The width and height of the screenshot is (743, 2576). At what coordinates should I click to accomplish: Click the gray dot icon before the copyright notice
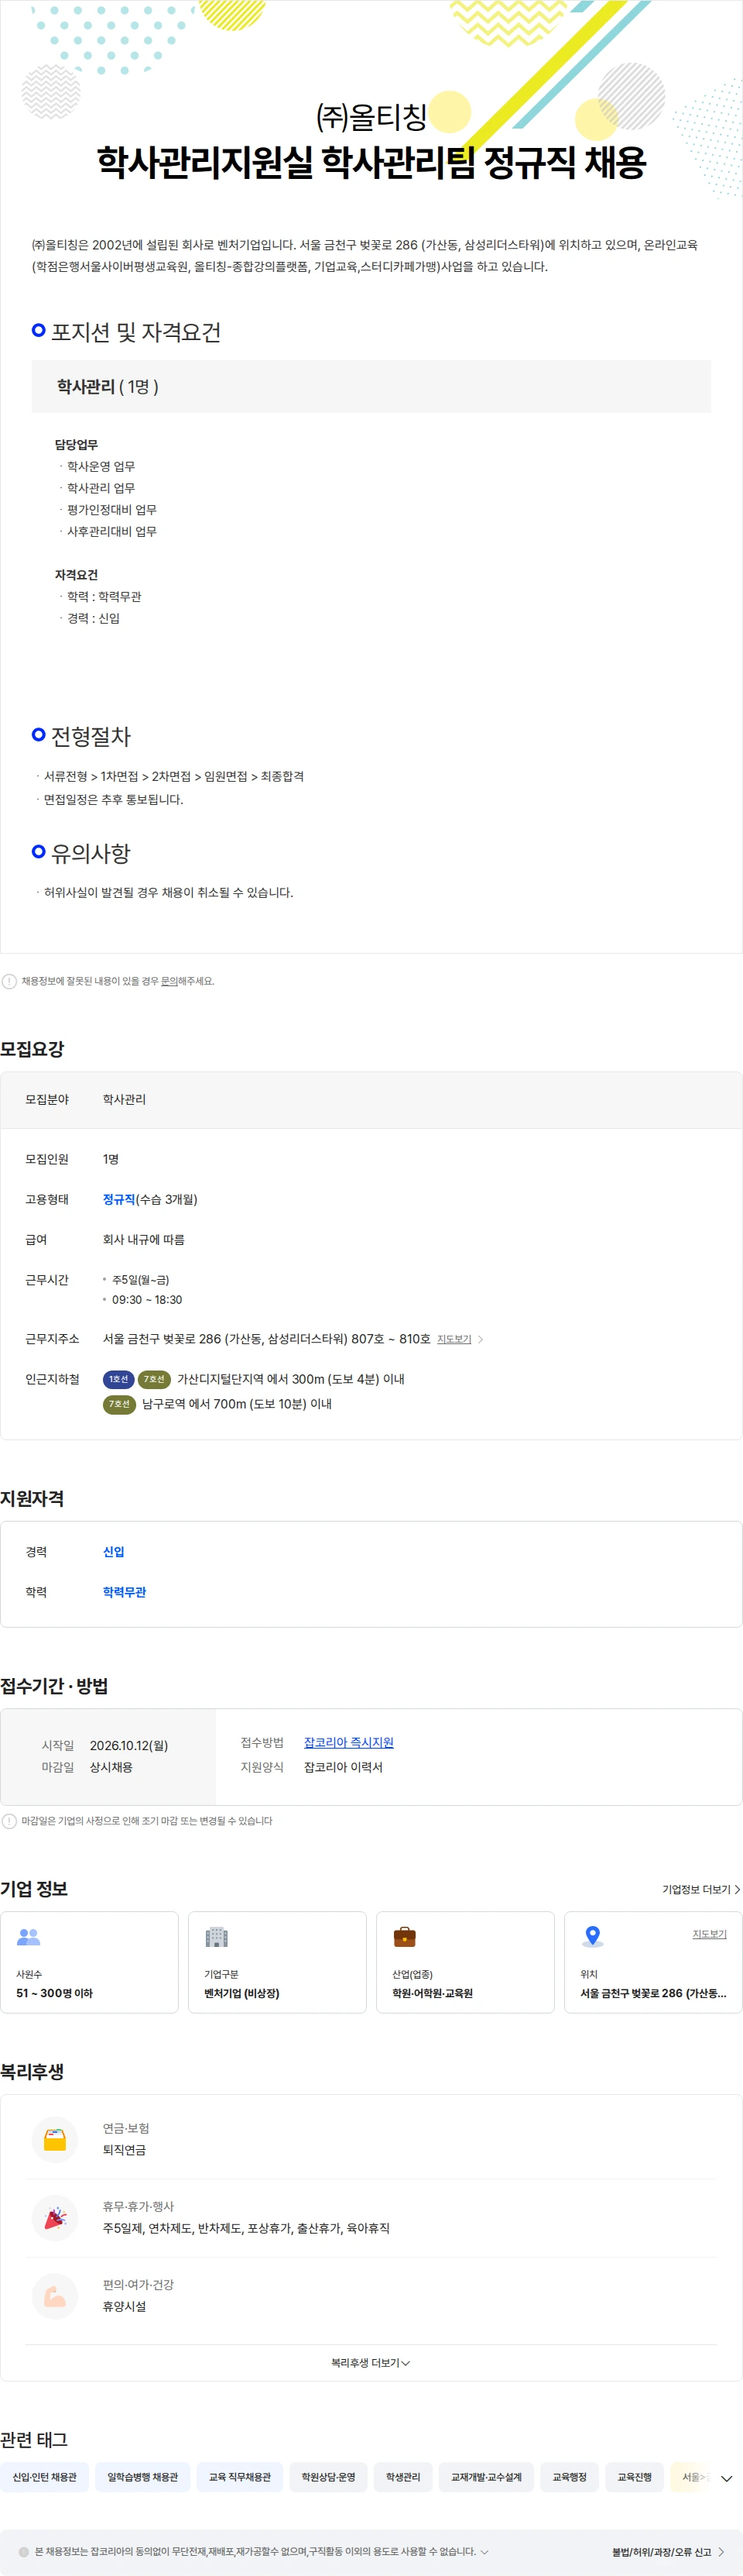click(24, 2552)
